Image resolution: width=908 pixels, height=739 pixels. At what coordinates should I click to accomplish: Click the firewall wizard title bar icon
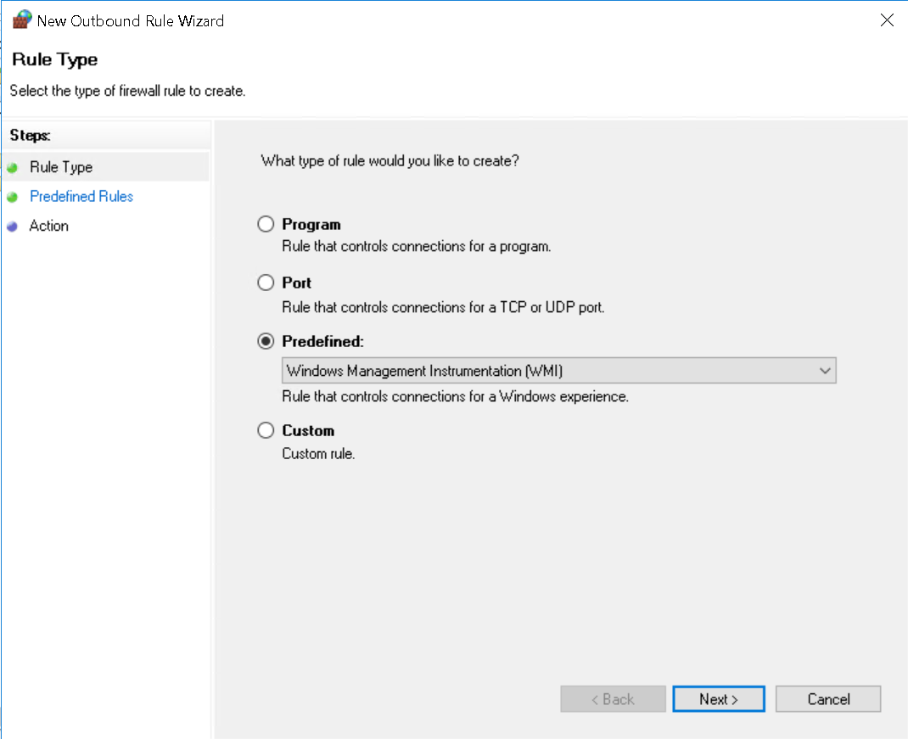click(x=22, y=20)
